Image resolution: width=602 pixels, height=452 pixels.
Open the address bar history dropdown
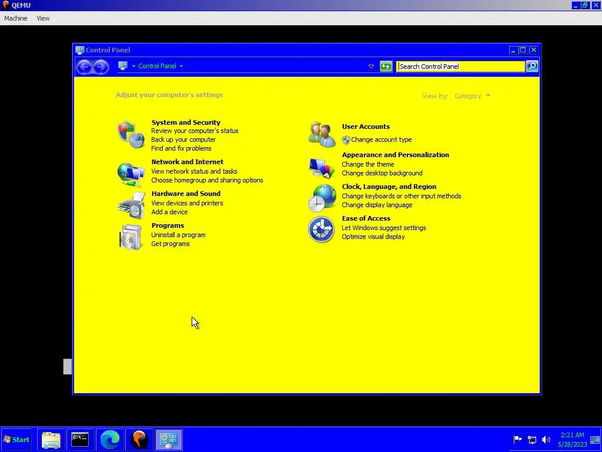[x=371, y=66]
